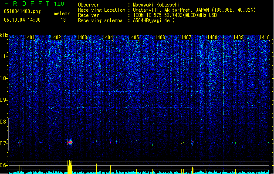The height and width of the screenshot is (174, 274).
Task: Select antenna value A504HB(yagi 4el)
Action: (154, 20)
